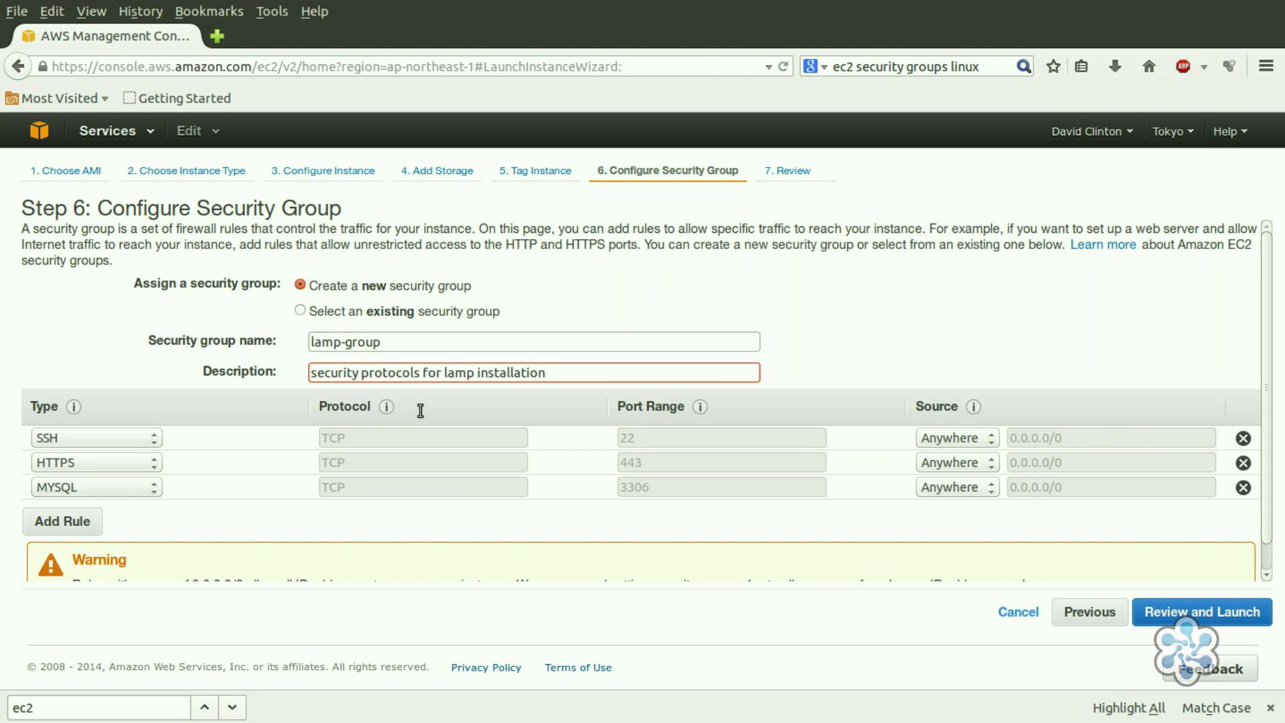Click remove rule icon for HTTPS row

coord(1243,463)
